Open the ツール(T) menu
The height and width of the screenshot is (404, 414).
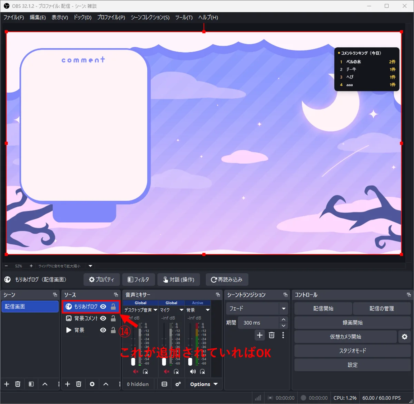184,17
